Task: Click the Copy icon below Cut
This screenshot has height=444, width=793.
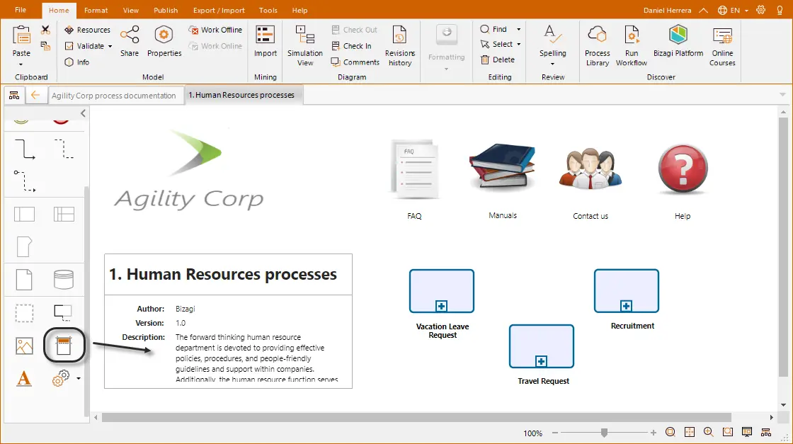Action: [x=45, y=46]
